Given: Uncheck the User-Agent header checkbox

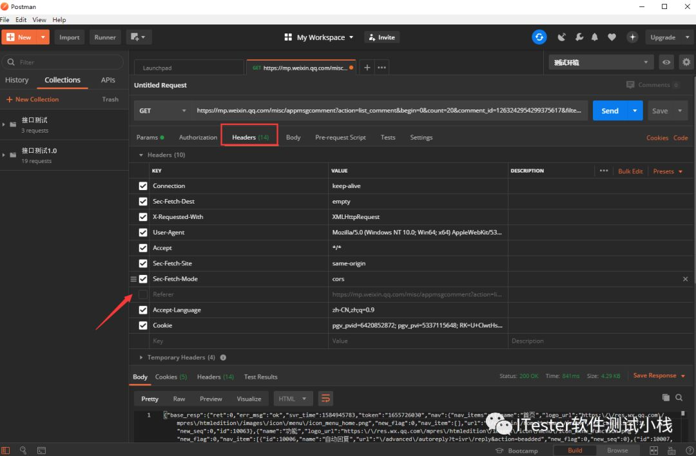Looking at the screenshot, I should pos(143,233).
